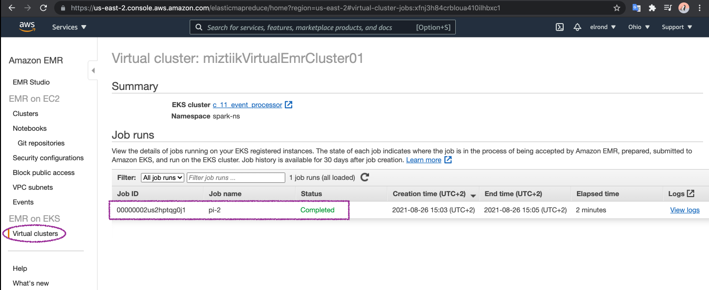Open the Chrome profile avatar
The height and width of the screenshot is (290, 709).
tap(684, 8)
